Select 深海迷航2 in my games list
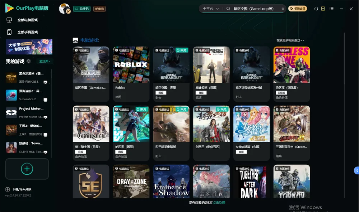 pos(27,95)
